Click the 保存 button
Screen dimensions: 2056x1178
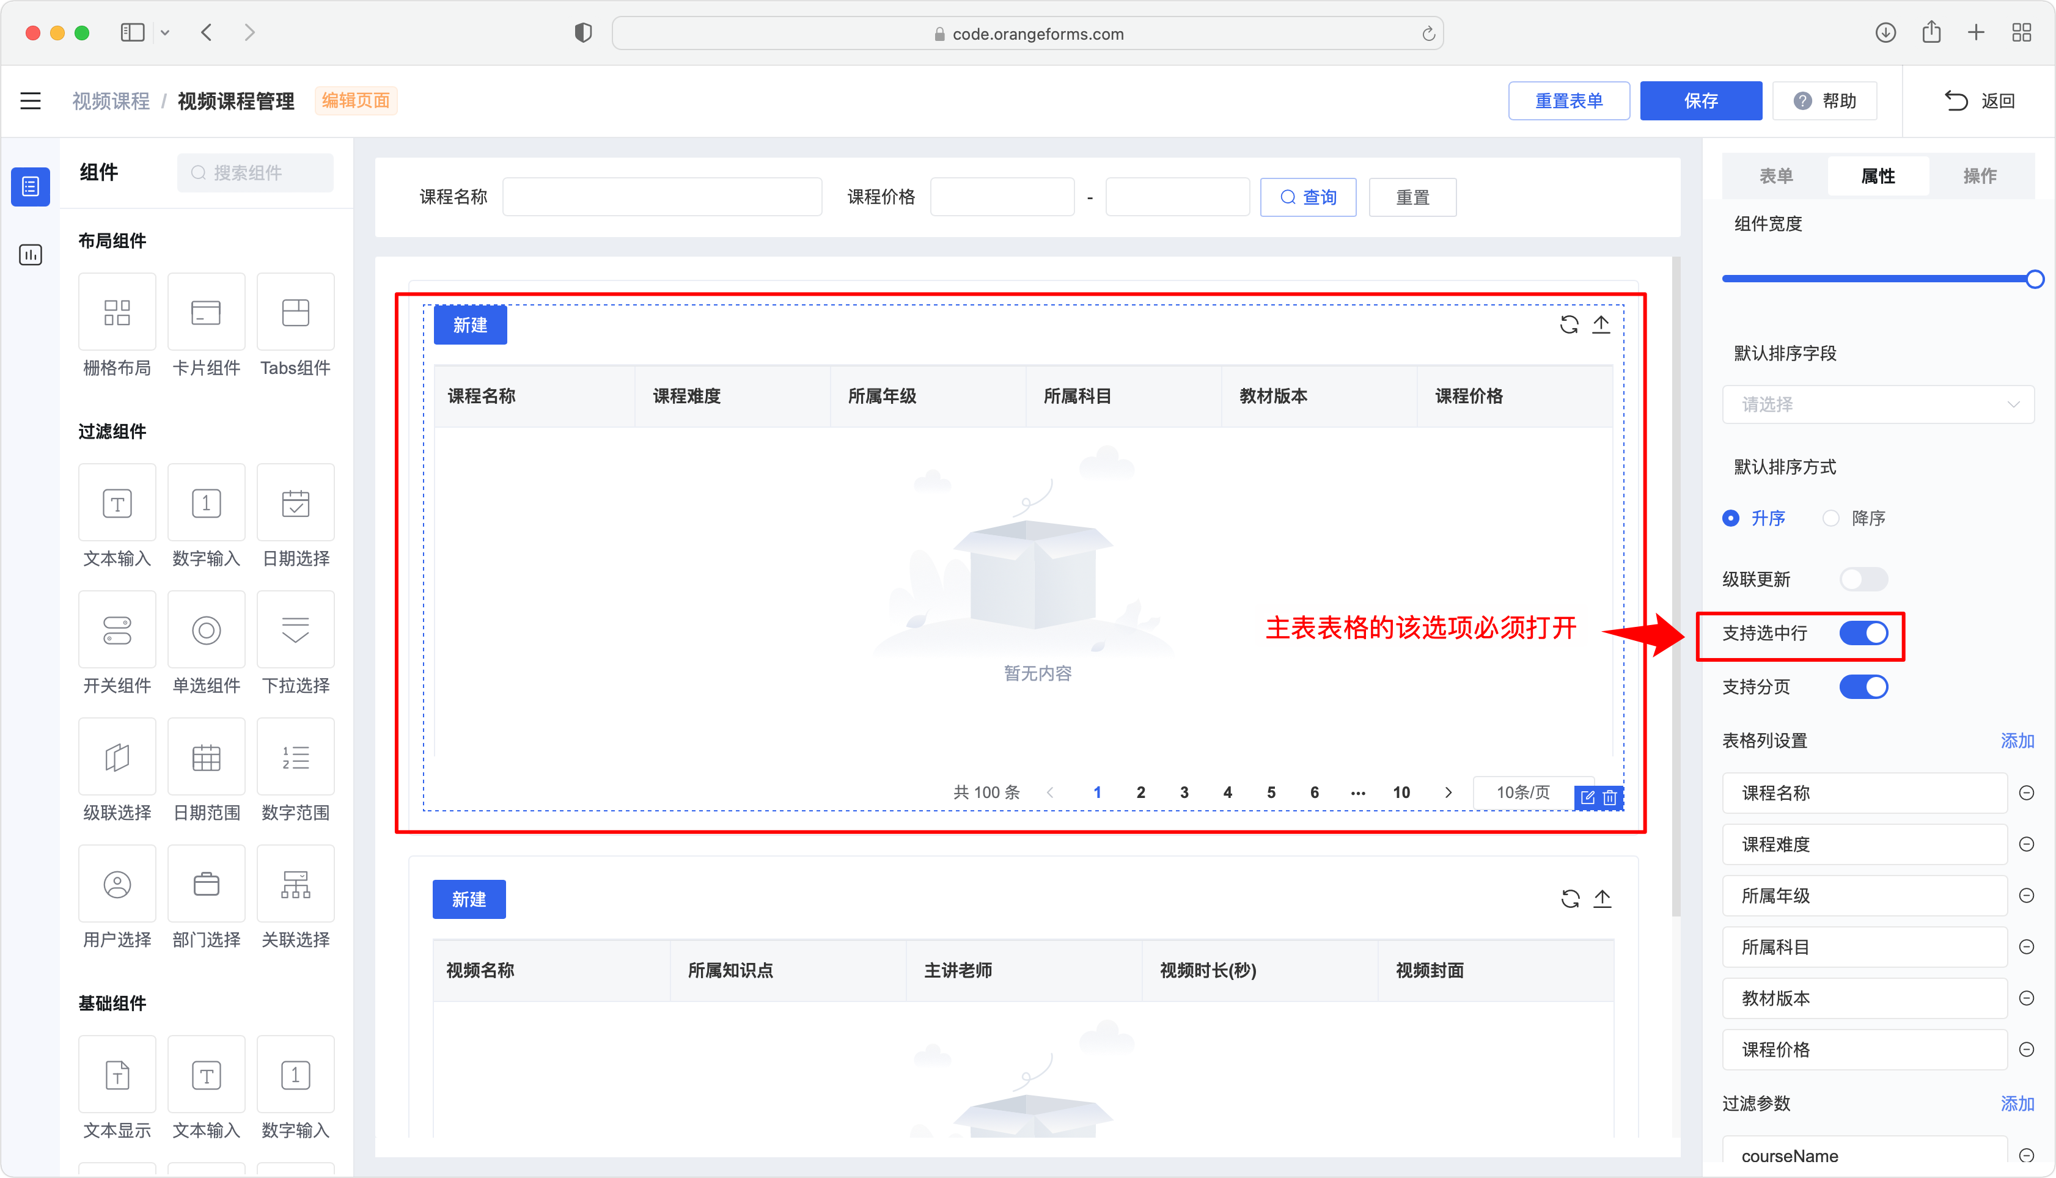tap(1701, 101)
